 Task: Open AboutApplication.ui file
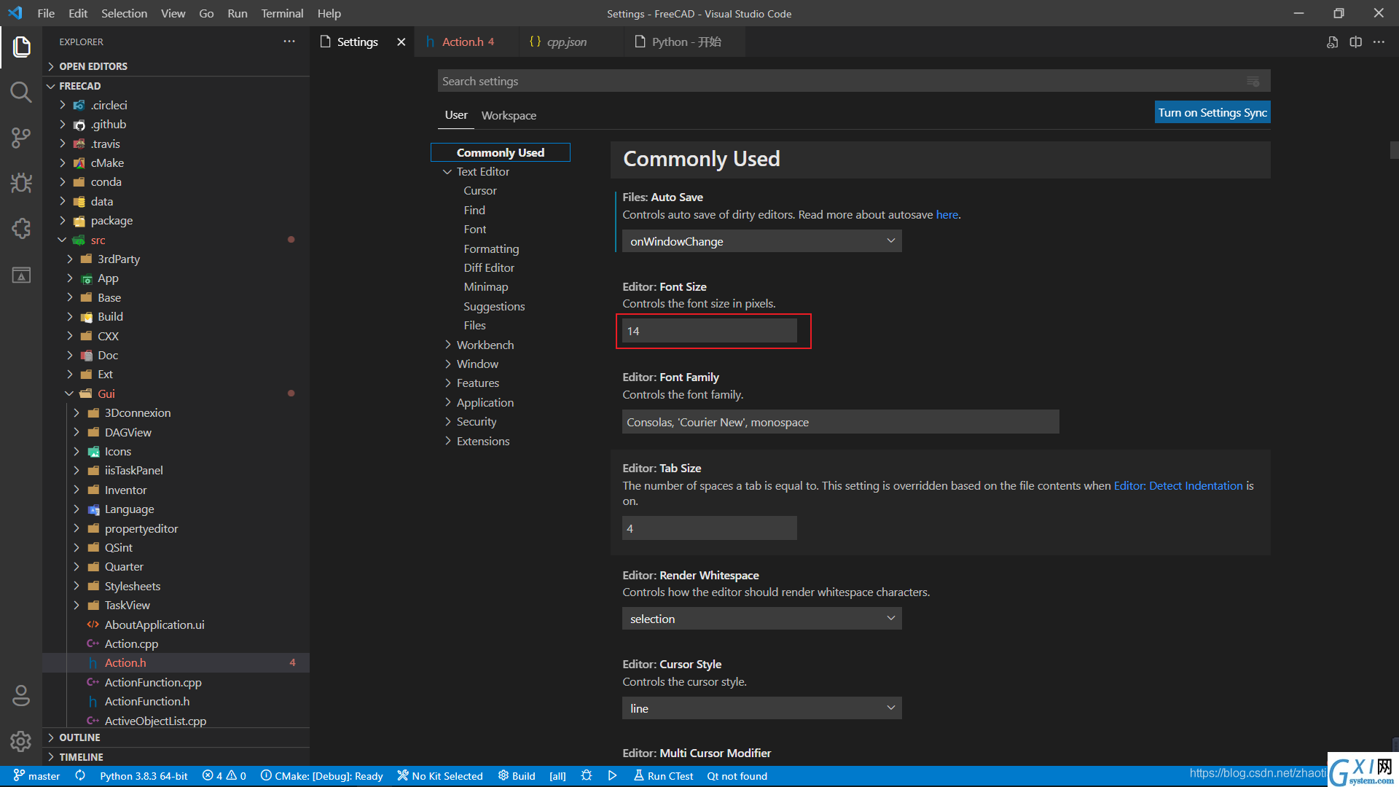coord(154,624)
